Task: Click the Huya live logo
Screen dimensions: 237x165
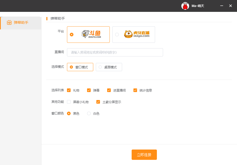Action: coord(137,34)
